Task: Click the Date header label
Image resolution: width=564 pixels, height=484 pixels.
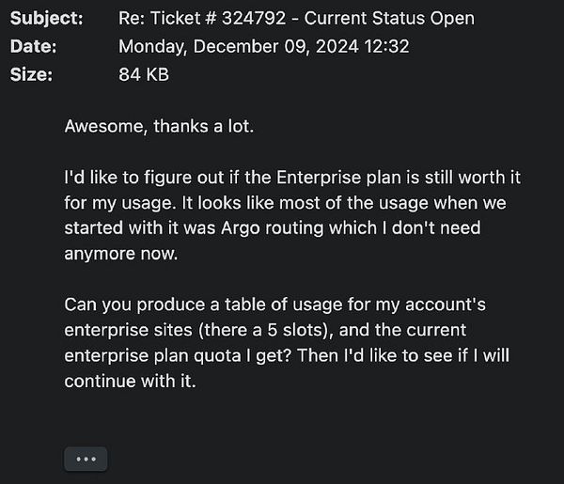Action: coord(33,46)
